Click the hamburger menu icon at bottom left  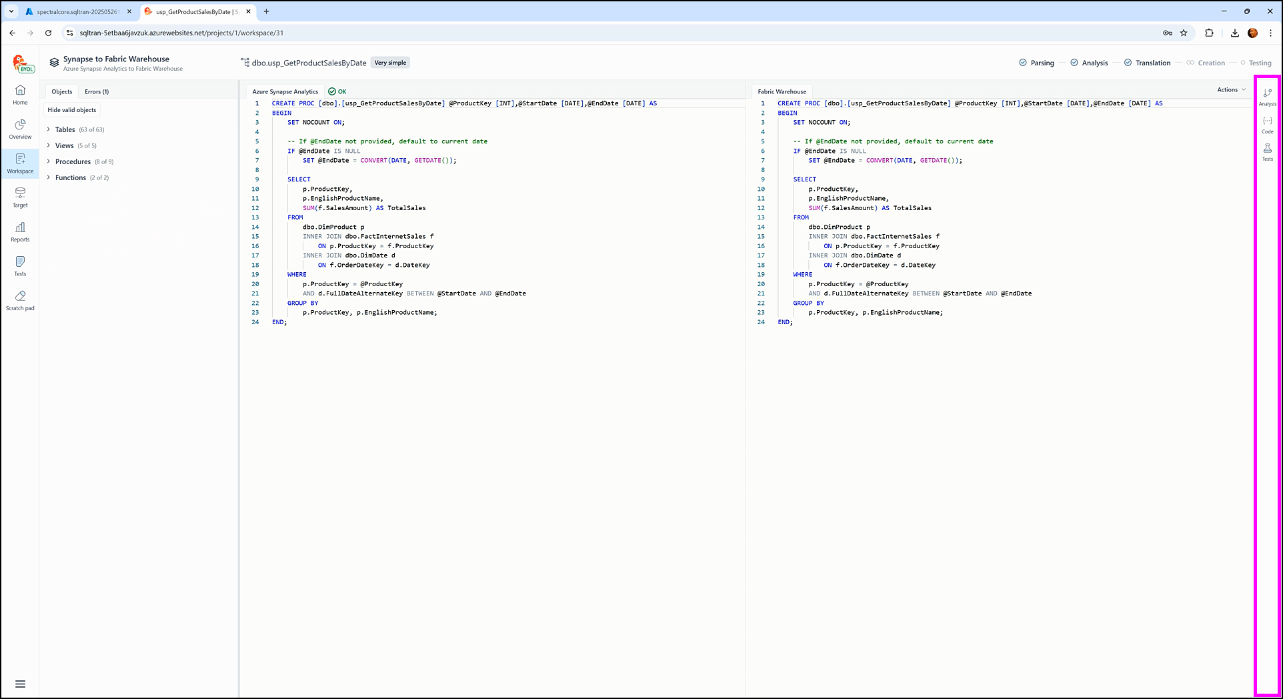tap(20, 684)
